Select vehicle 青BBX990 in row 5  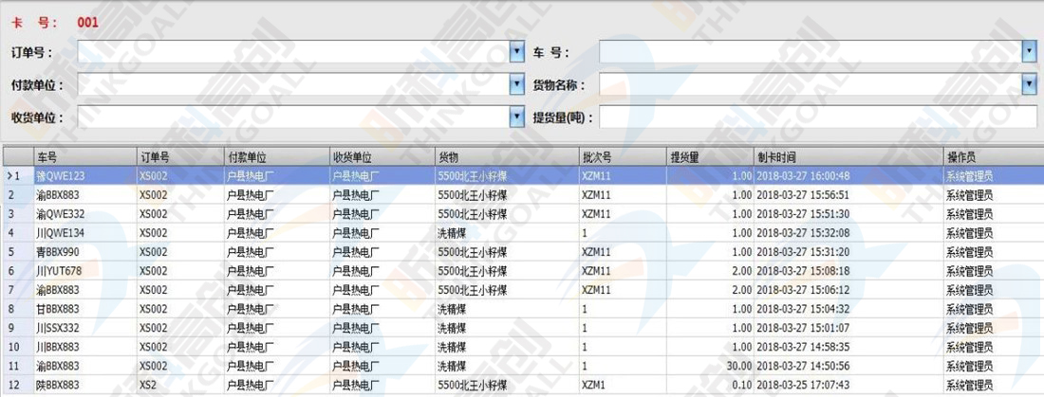60,252
